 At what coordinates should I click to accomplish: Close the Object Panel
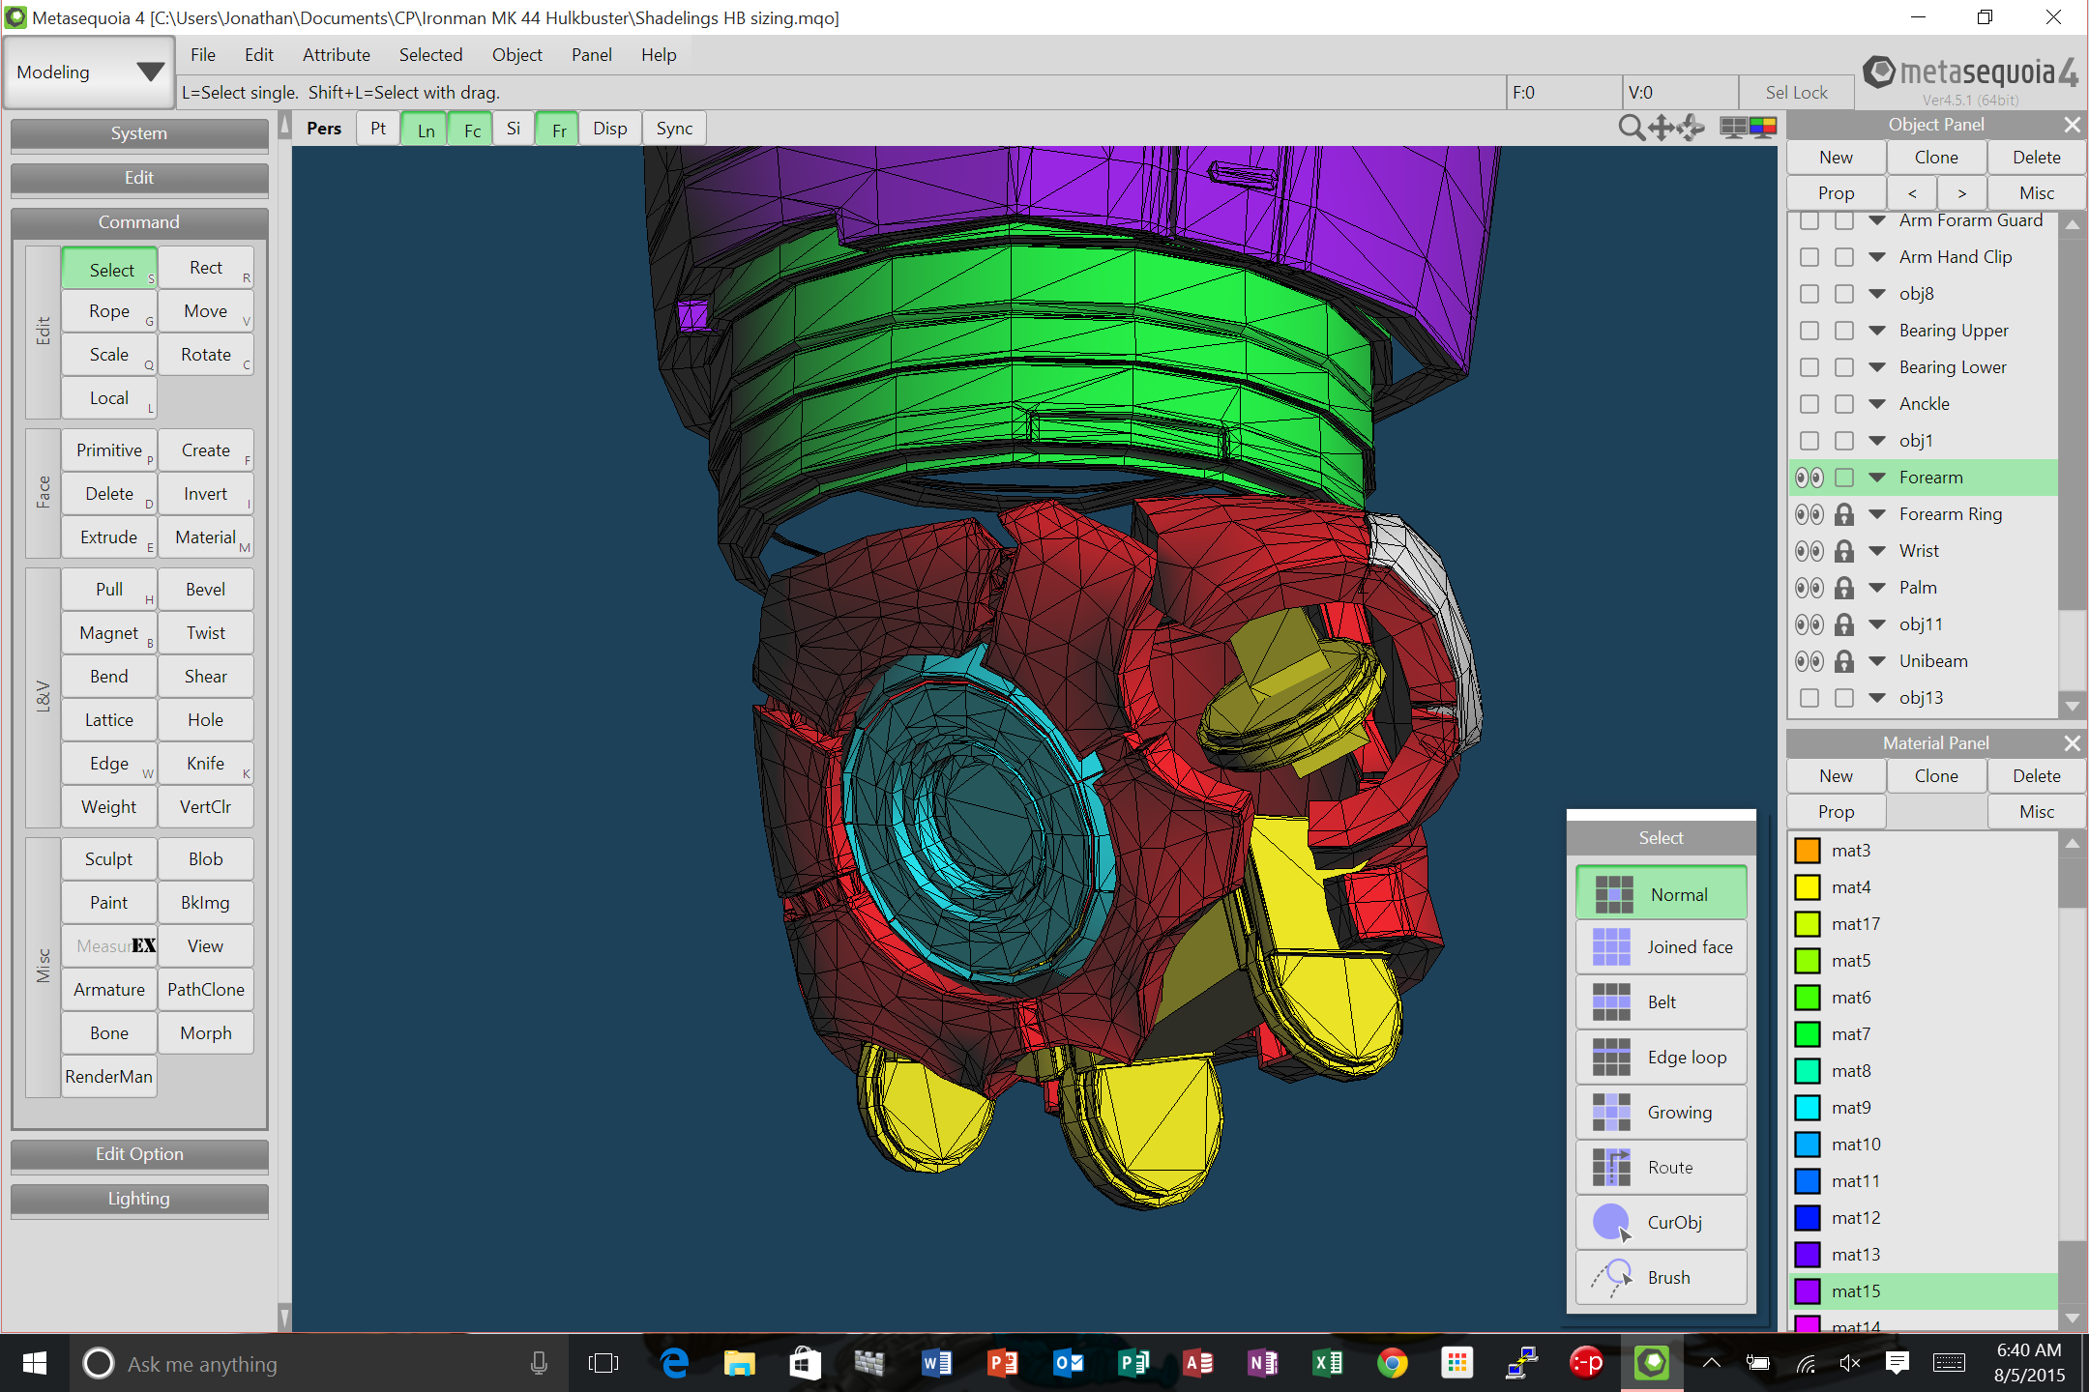pos(2072,125)
